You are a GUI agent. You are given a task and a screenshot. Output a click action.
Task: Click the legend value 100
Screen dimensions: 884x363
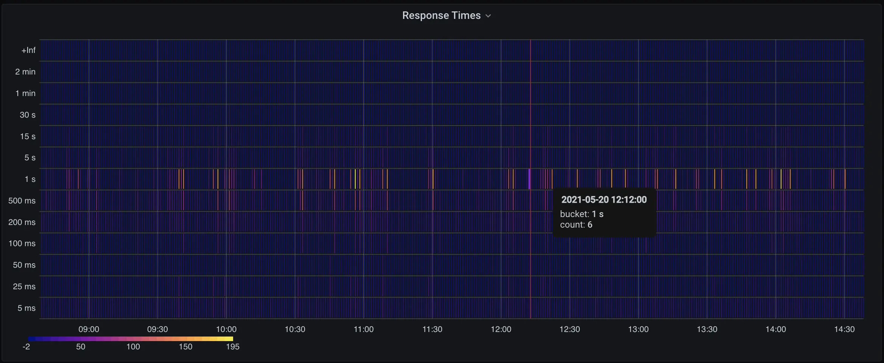(133, 347)
